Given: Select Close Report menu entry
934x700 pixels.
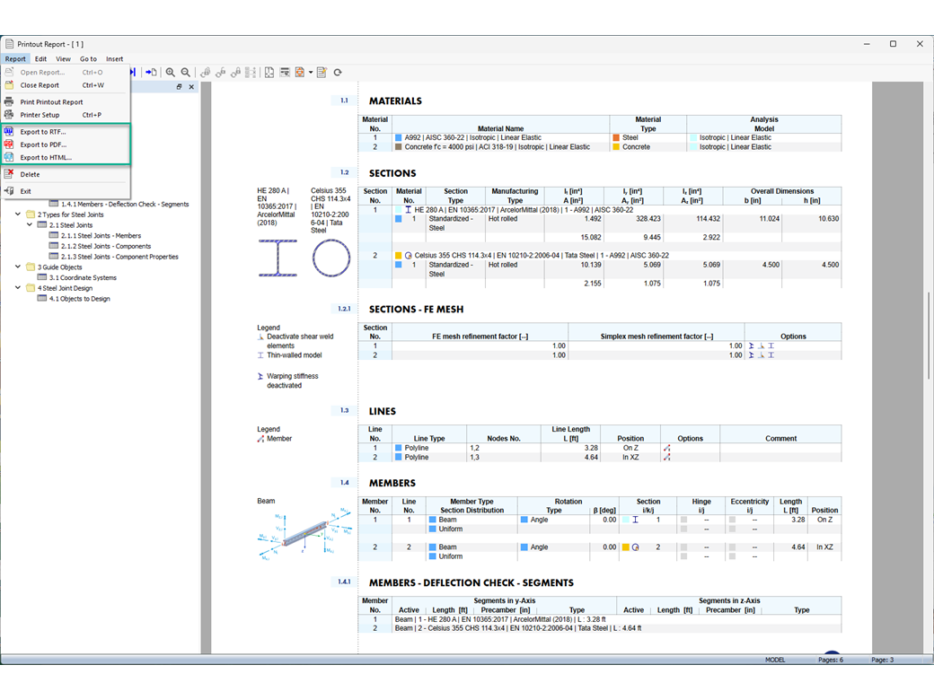Looking at the screenshot, I should click(66, 85).
